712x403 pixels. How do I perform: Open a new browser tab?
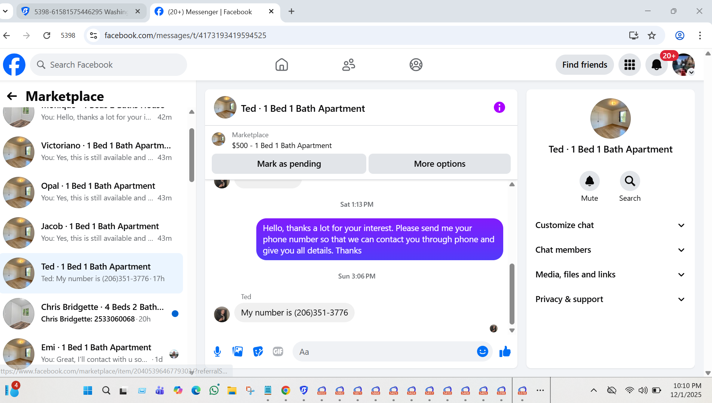pyautogui.click(x=291, y=12)
